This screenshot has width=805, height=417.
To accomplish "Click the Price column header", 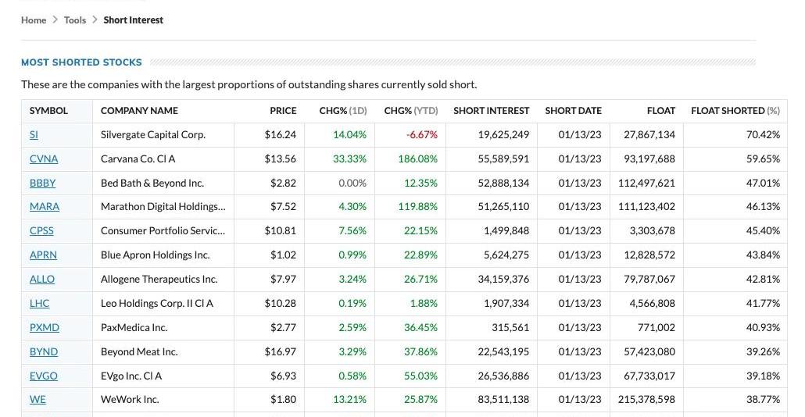I will coord(283,111).
